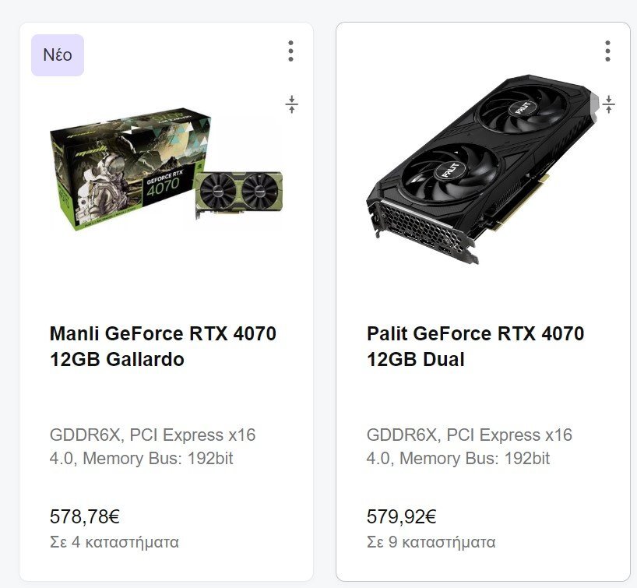
Task: Click the 'Νέο' badge on the Manli card
Action: tap(58, 55)
